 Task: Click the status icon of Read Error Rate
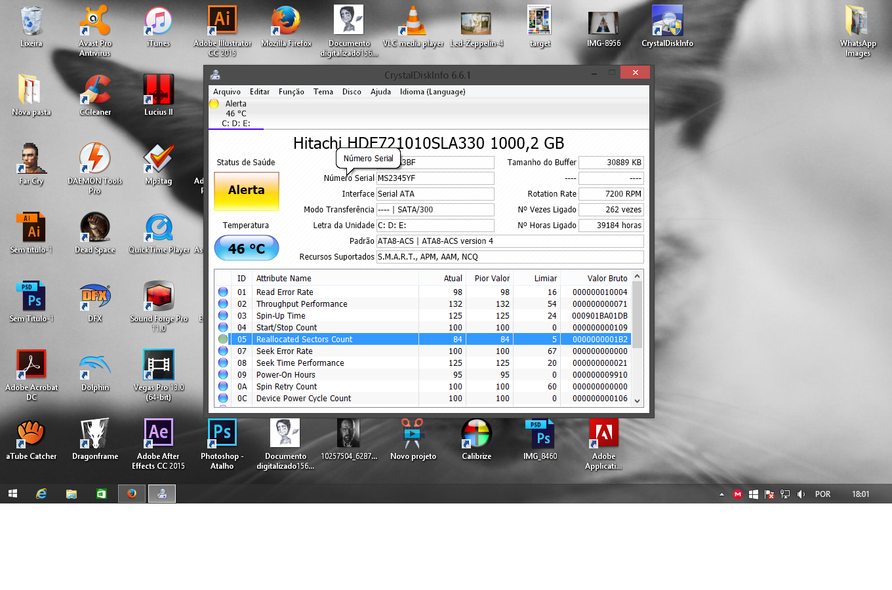pos(223,292)
